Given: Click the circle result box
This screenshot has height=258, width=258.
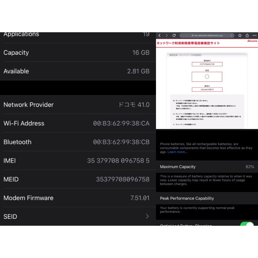Looking at the screenshot, I should click(207, 77).
